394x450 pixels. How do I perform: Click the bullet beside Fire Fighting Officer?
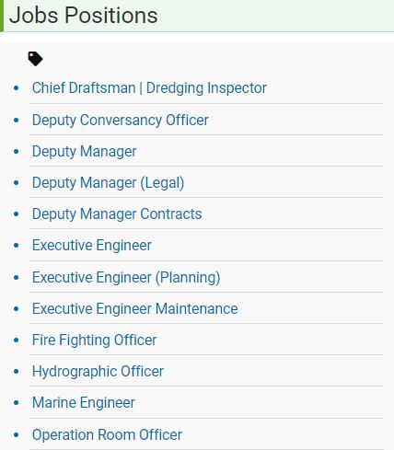(x=17, y=340)
